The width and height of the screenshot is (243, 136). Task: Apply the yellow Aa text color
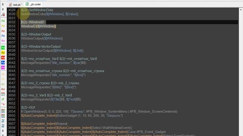pyautogui.click(x=3, y=26)
